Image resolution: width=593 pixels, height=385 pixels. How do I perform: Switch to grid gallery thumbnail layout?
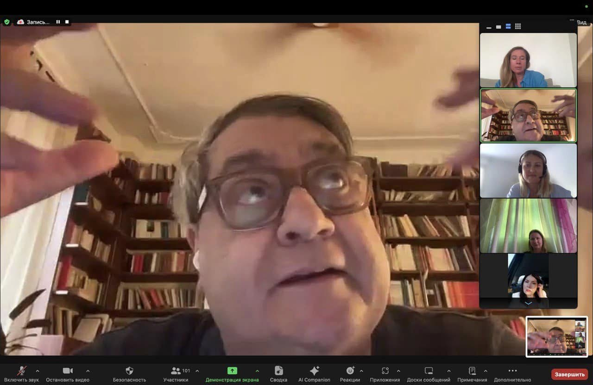[x=518, y=26]
